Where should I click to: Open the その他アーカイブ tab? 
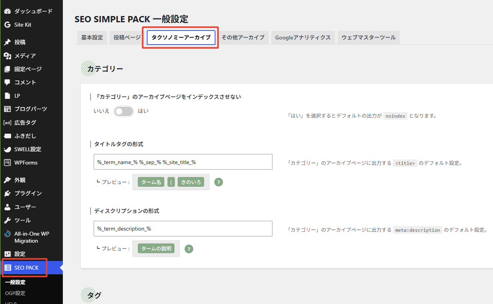[x=243, y=38]
